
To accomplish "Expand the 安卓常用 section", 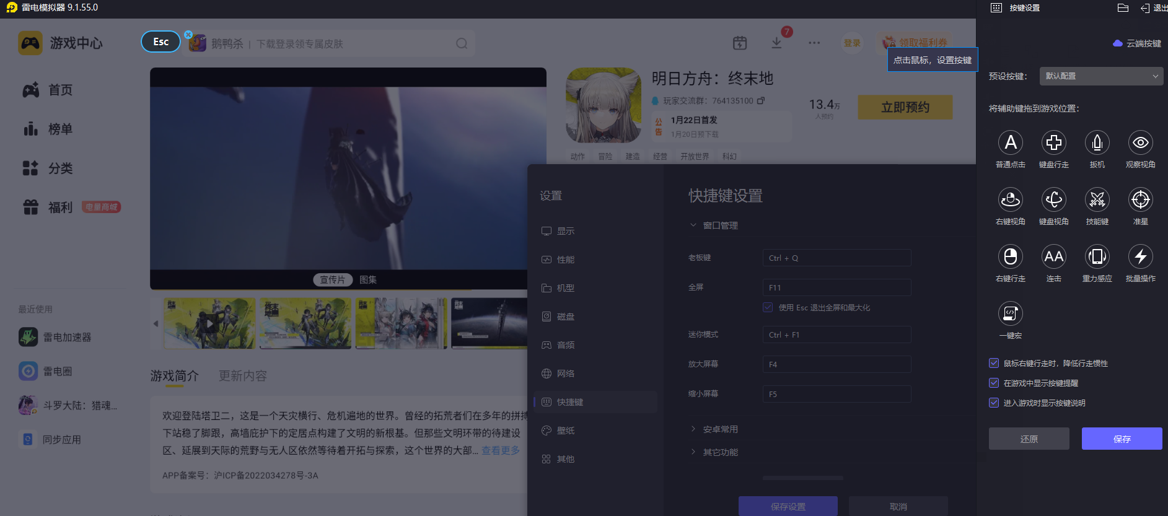I will tap(714, 429).
